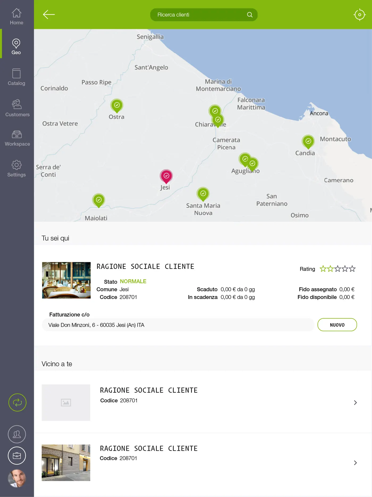Open the Customers section
The width and height of the screenshot is (372, 497).
pyautogui.click(x=17, y=108)
